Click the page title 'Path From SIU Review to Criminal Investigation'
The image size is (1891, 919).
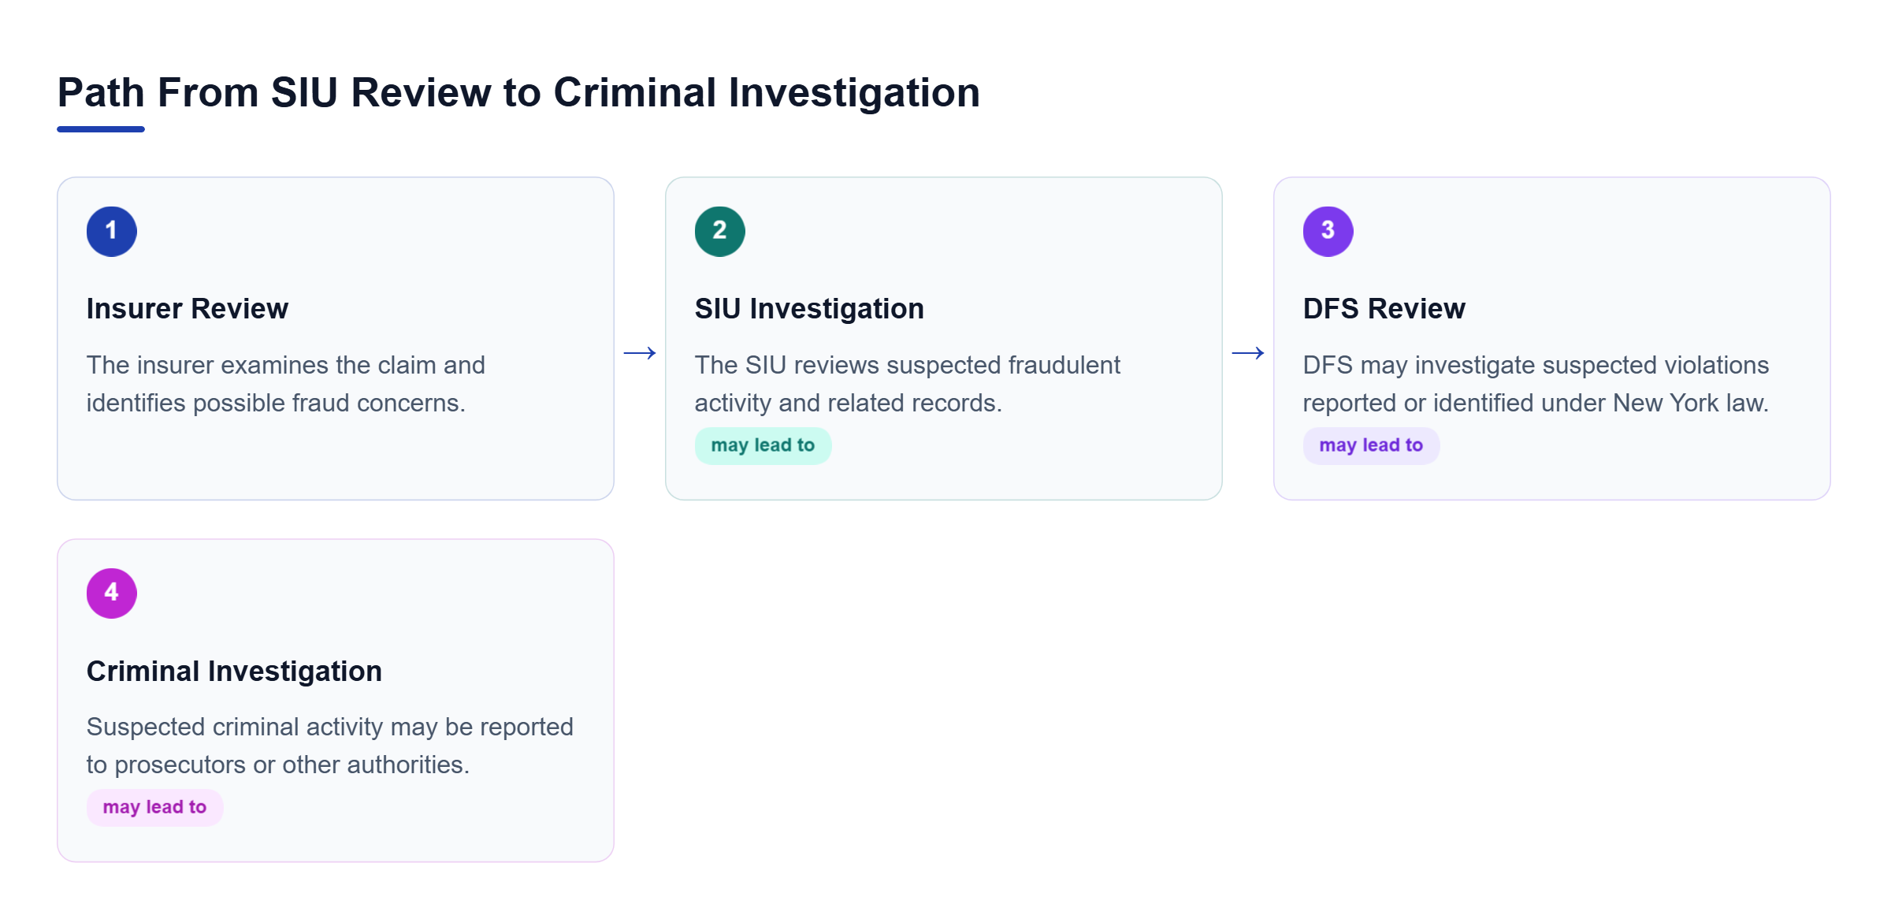[518, 92]
